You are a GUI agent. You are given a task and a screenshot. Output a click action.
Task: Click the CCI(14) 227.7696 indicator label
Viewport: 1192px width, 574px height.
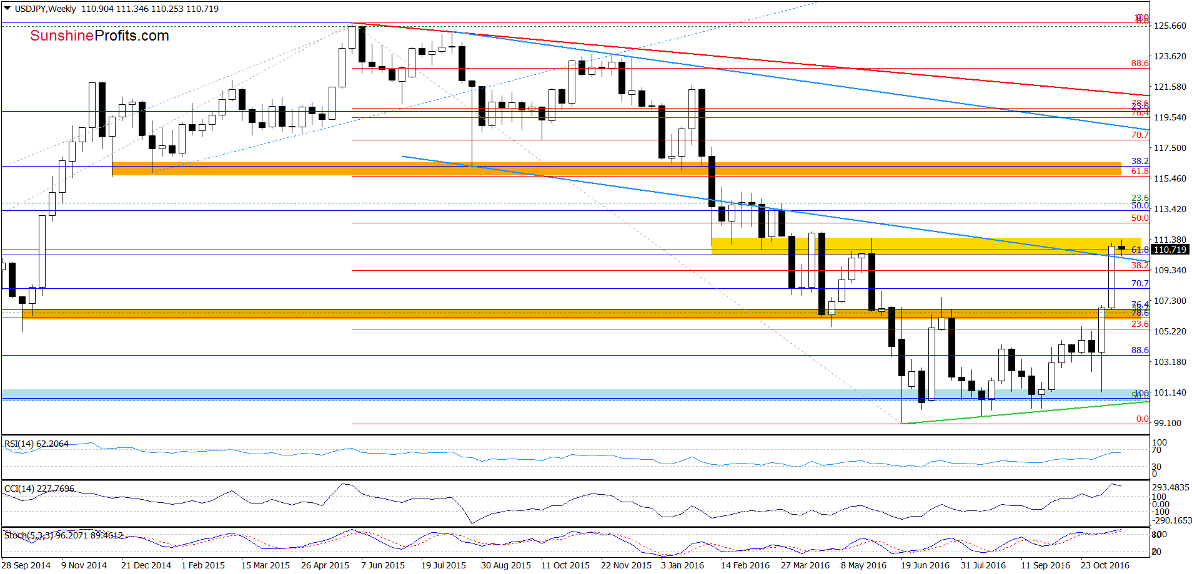pyautogui.click(x=39, y=489)
